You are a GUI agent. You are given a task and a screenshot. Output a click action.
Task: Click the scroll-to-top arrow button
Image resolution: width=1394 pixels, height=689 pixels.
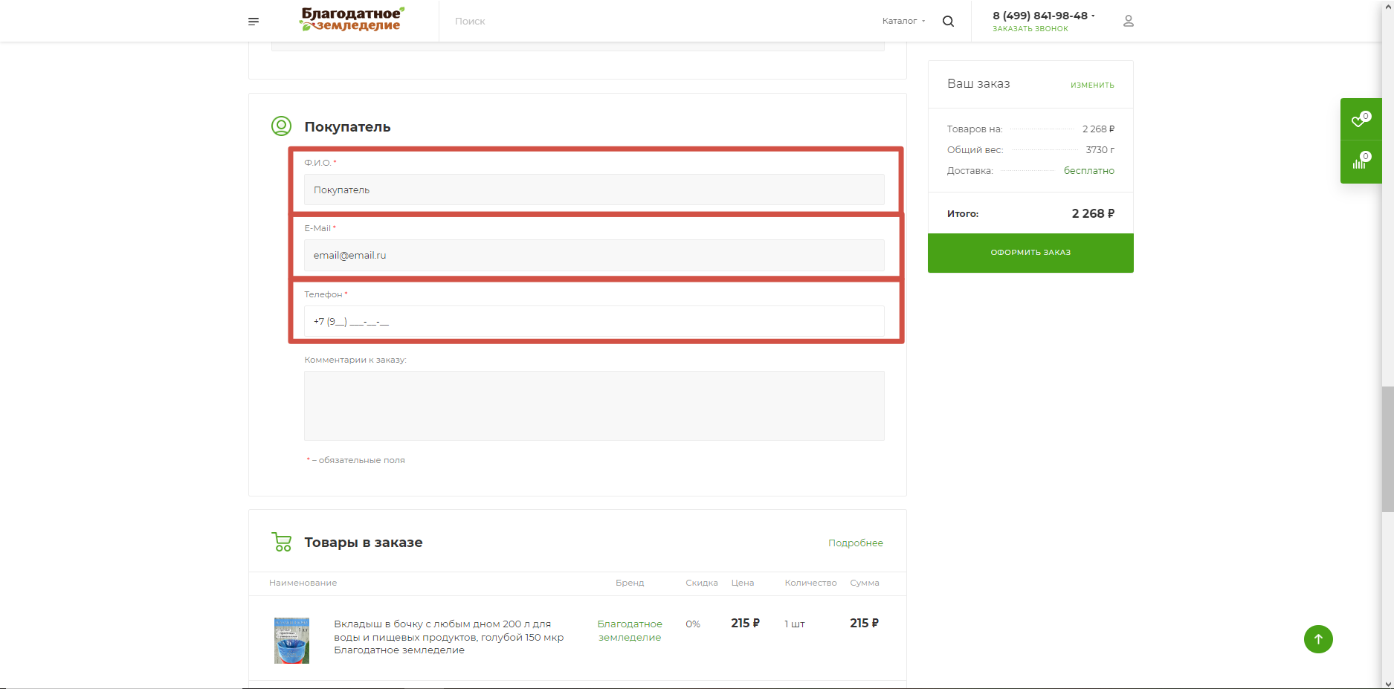coord(1317,639)
